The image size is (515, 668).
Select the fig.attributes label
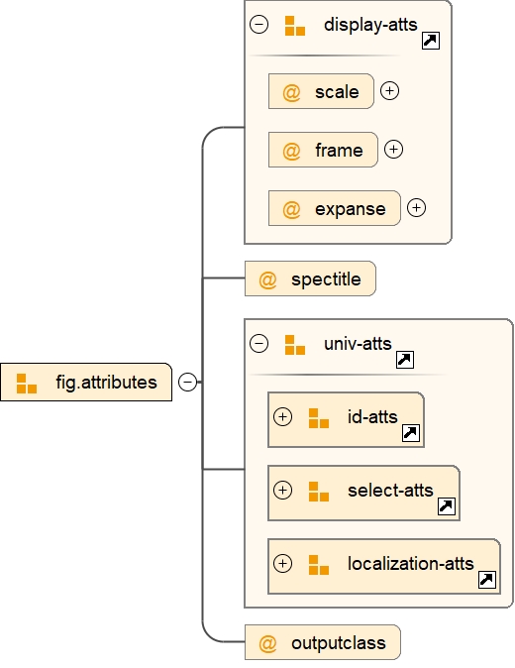[x=106, y=383]
